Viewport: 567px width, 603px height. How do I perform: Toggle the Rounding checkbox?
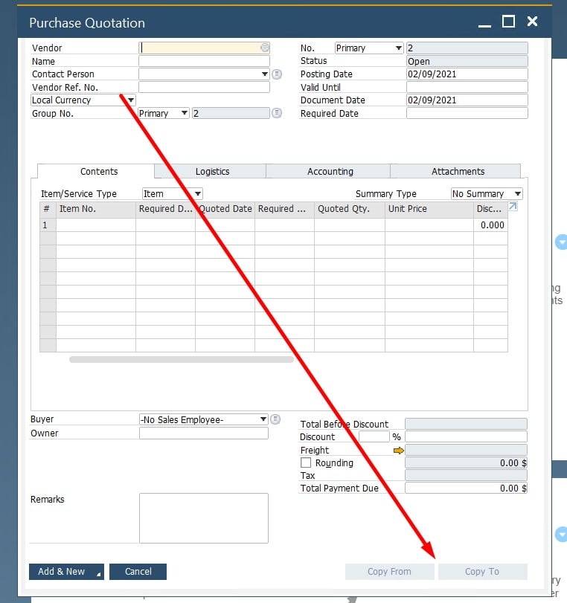(x=306, y=462)
